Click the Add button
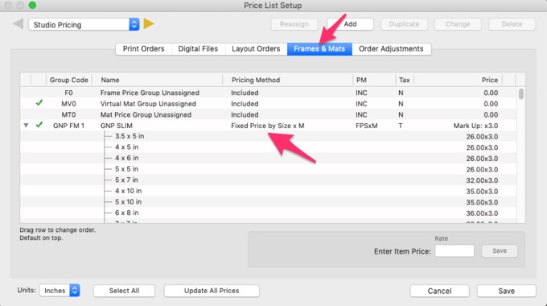 coord(350,24)
